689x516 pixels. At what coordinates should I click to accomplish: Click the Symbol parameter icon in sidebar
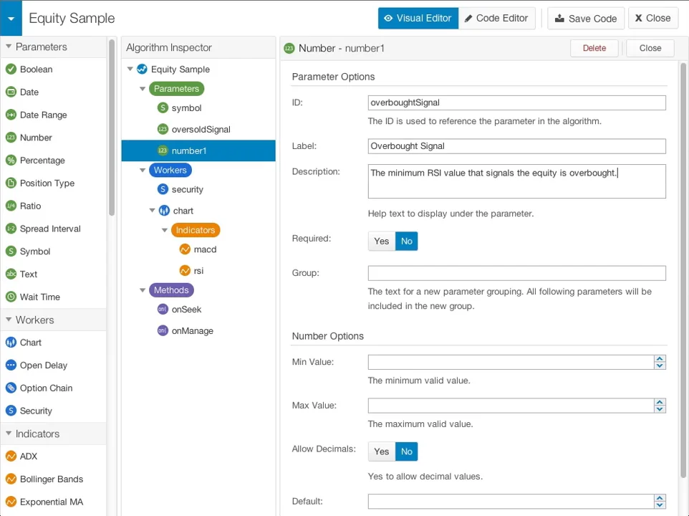coord(11,252)
